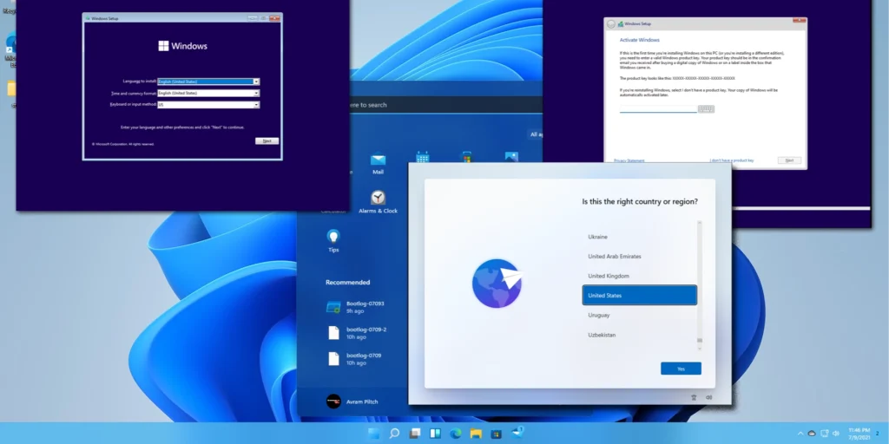The image size is (889, 444).
Task: Click the I don't have a product key link
Action: 731,160
